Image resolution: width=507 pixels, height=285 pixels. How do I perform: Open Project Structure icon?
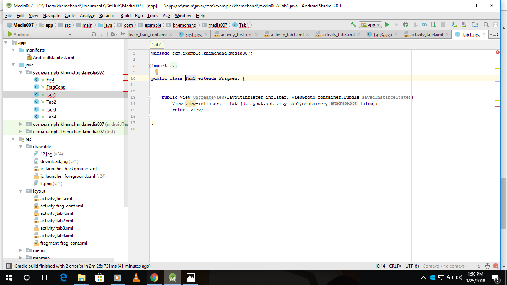tap(475, 25)
